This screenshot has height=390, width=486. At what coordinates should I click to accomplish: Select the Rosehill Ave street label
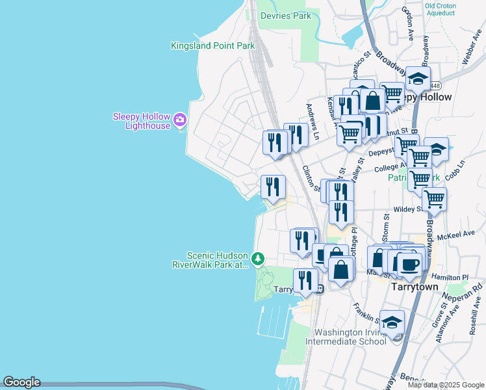click(475, 316)
